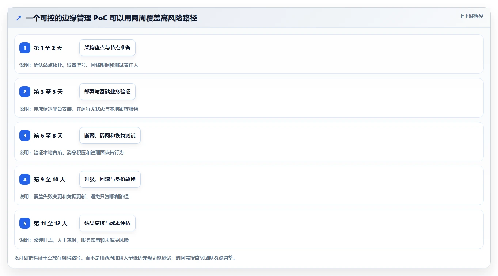
Task: Click the description 完成候选平台安装
Action: [x=79, y=109]
